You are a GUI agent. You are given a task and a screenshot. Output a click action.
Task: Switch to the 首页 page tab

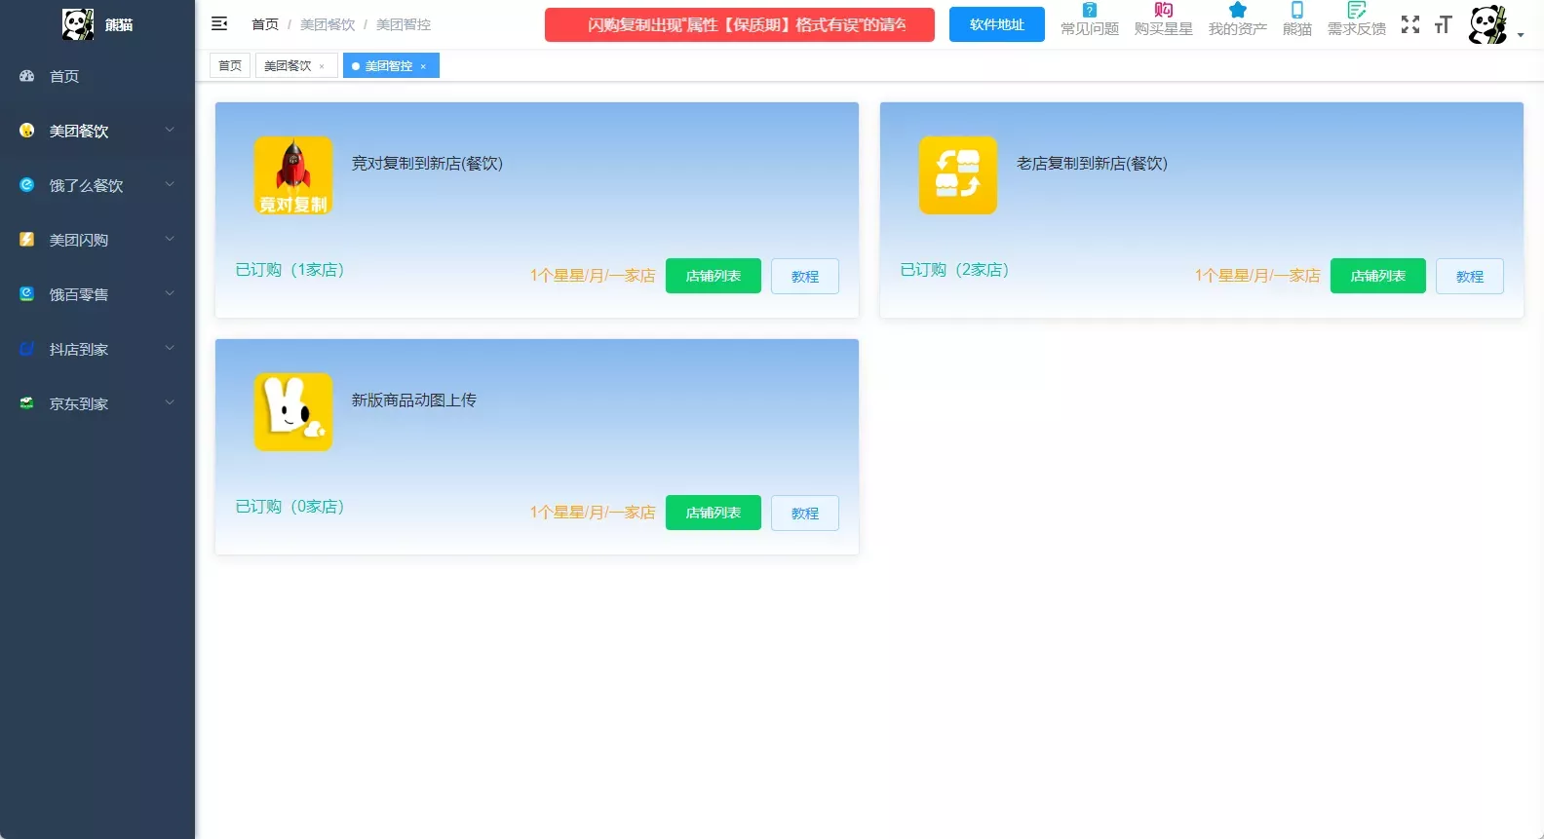tap(230, 65)
